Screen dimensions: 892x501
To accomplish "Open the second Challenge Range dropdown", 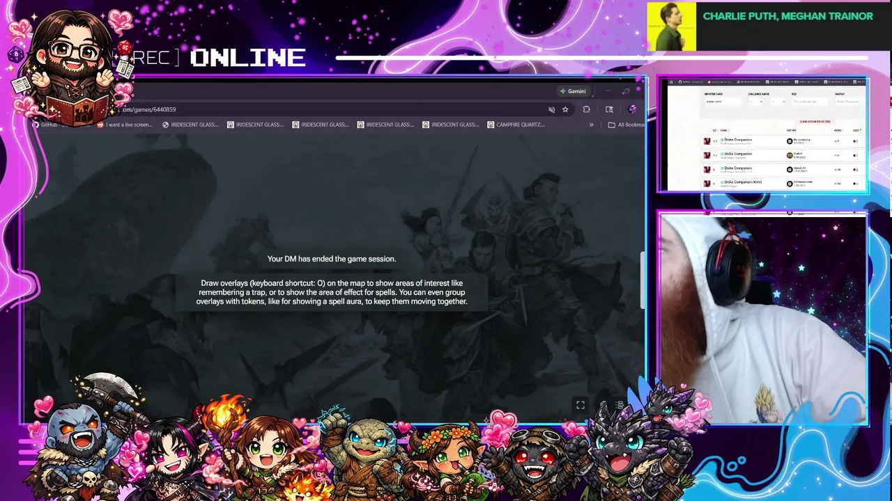I will tap(778, 102).
